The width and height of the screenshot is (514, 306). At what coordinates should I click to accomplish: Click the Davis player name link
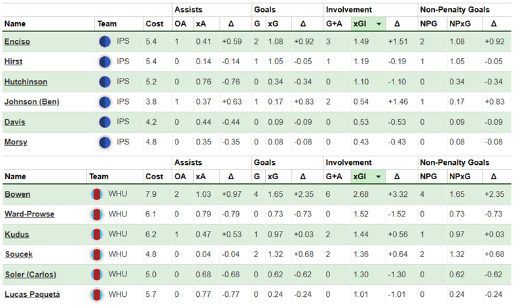[15, 122]
